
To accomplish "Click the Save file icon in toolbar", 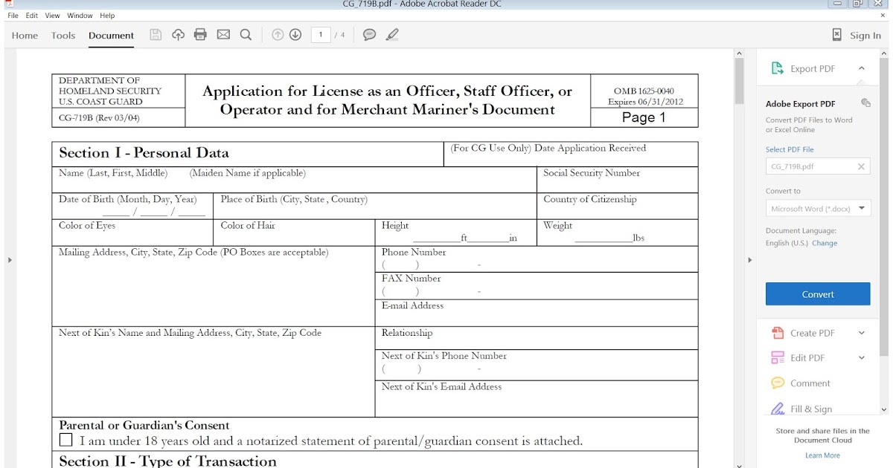I will point(156,35).
